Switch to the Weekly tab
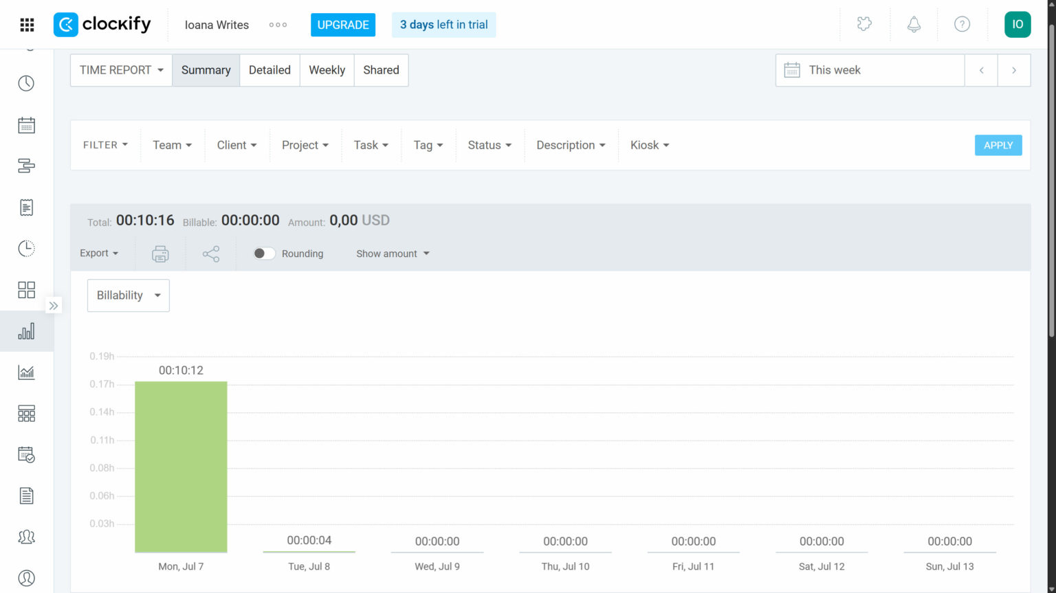The width and height of the screenshot is (1056, 593). [x=327, y=70]
